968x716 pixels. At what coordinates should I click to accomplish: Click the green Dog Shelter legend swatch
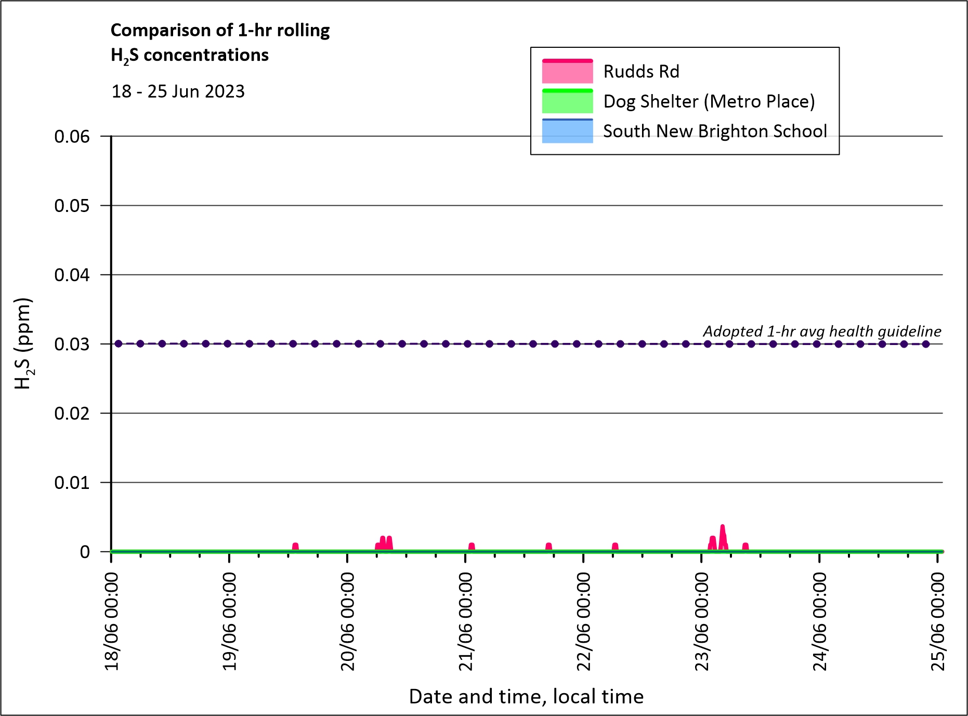(x=567, y=101)
